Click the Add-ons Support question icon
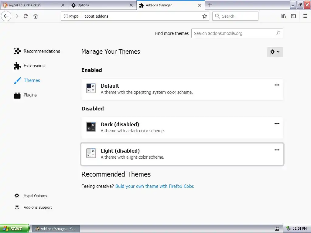This screenshot has width=311, height=233. [x=17, y=207]
